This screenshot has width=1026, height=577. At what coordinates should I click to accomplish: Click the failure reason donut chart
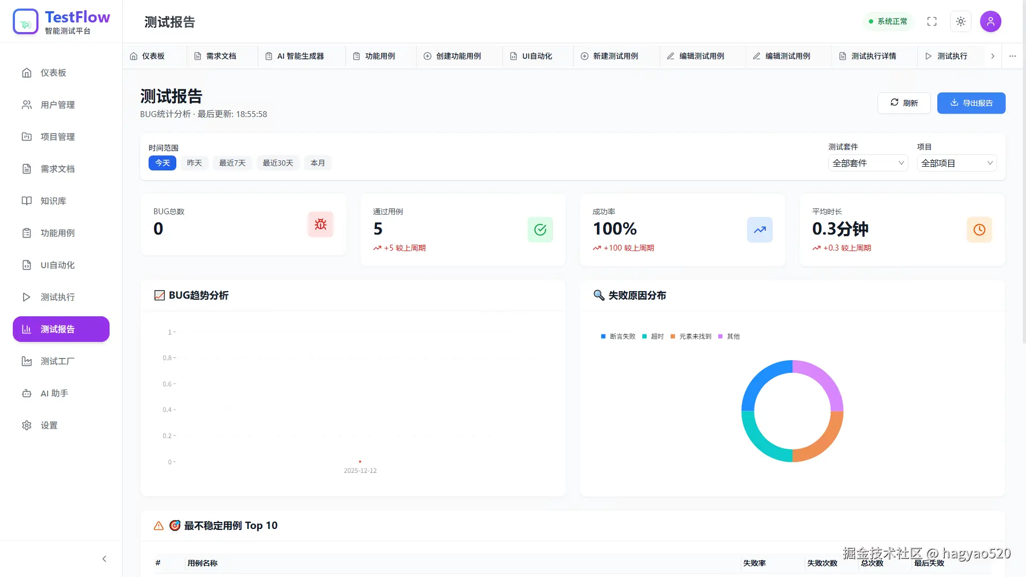[791, 411]
